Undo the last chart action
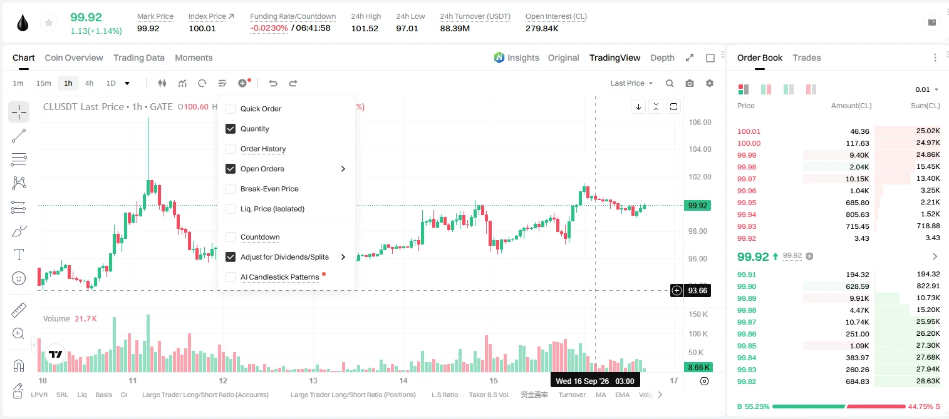 (272, 83)
